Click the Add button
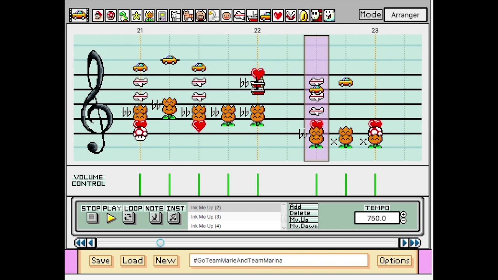498x280 pixels. 303,207
